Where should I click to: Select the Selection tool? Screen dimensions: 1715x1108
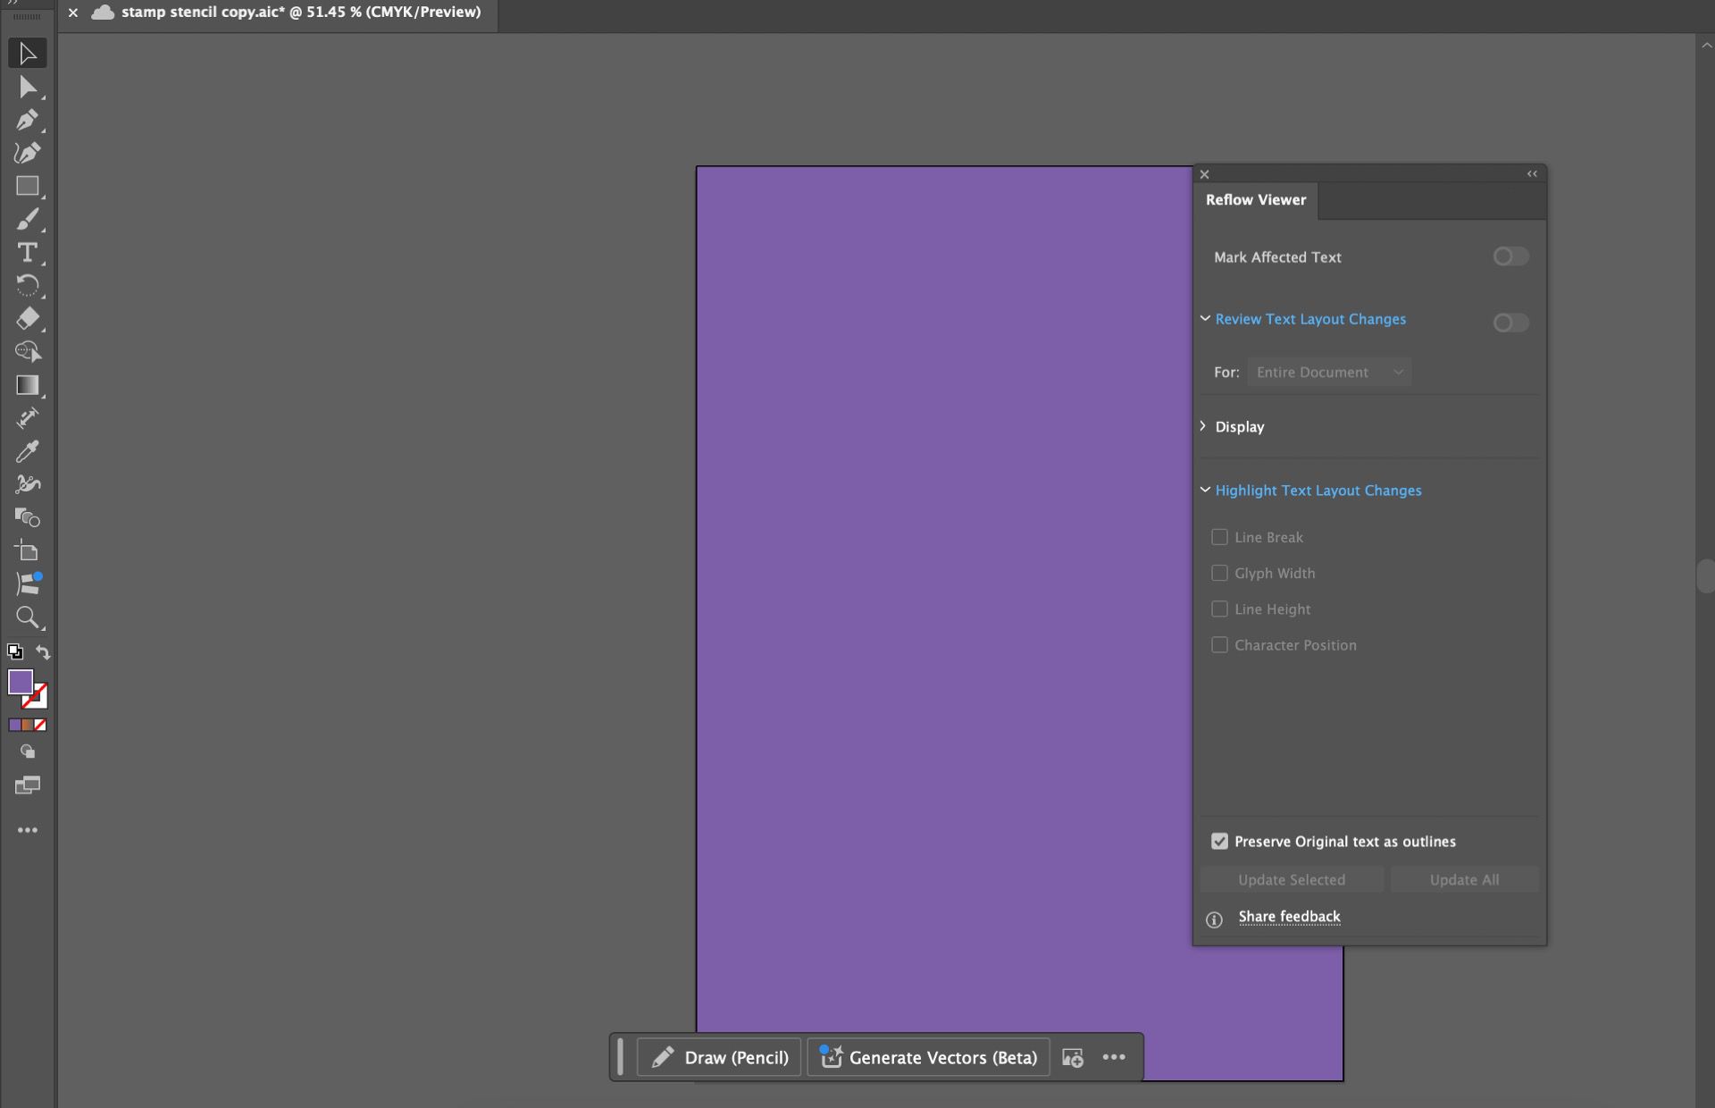pos(27,53)
